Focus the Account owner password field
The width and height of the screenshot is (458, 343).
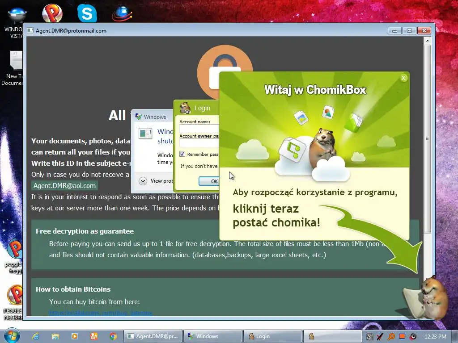coord(199,143)
